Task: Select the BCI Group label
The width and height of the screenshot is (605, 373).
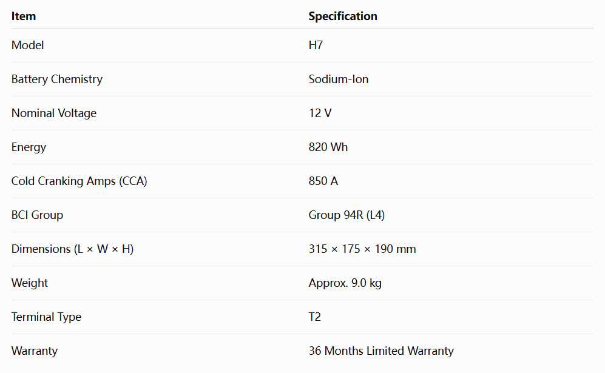Action: coord(37,215)
